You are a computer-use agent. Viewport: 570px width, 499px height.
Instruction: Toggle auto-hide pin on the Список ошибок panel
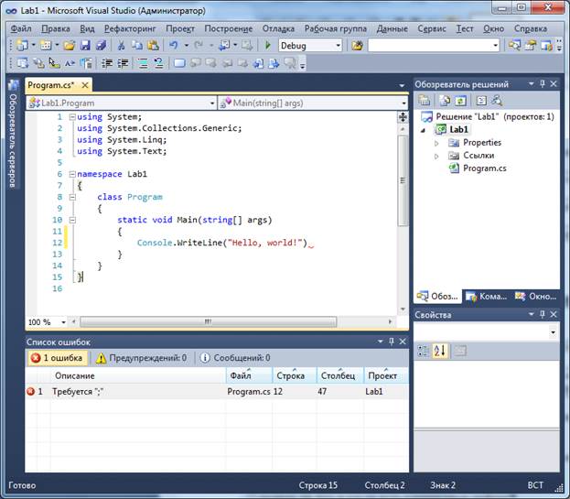click(392, 342)
